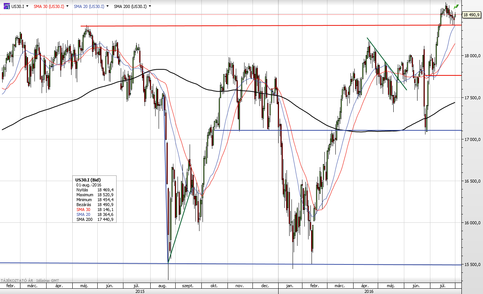This screenshot has width=483, height=294.
Task: Click the 'szept.' month label
Action: click(187, 286)
